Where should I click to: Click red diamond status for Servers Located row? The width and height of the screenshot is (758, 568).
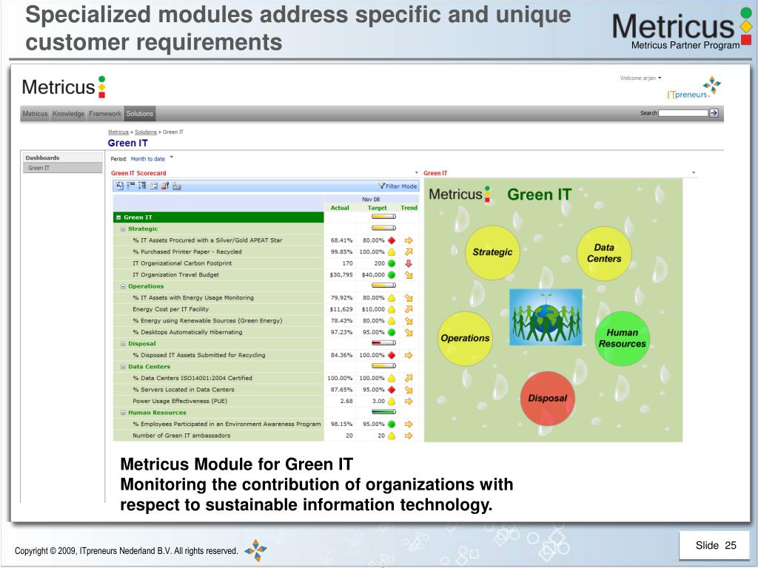pyautogui.click(x=392, y=390)
